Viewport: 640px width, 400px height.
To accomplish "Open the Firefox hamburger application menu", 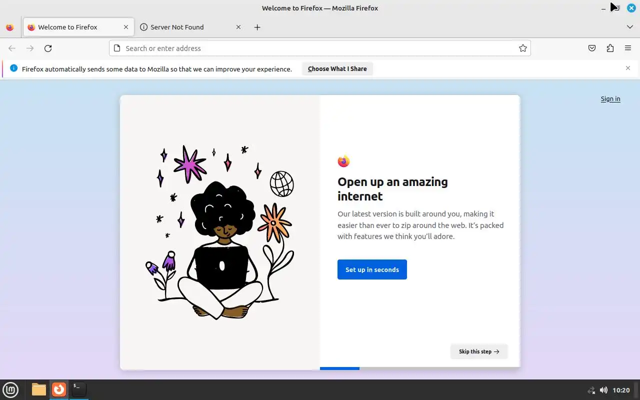I will coord(628,48).
